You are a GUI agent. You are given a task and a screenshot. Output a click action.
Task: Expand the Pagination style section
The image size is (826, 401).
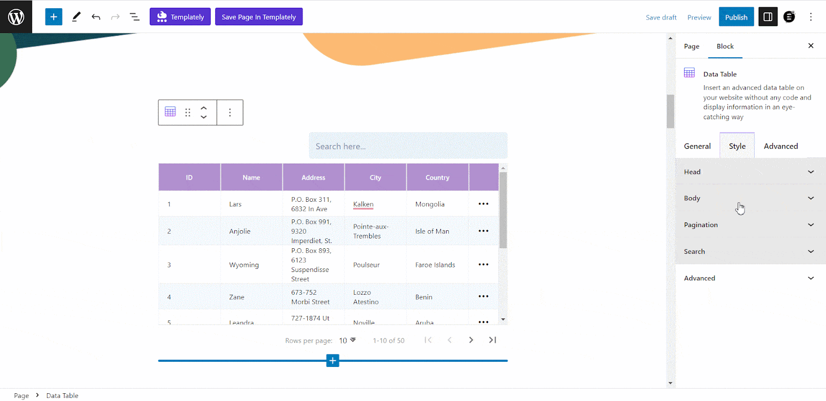(x=749, y=225)
